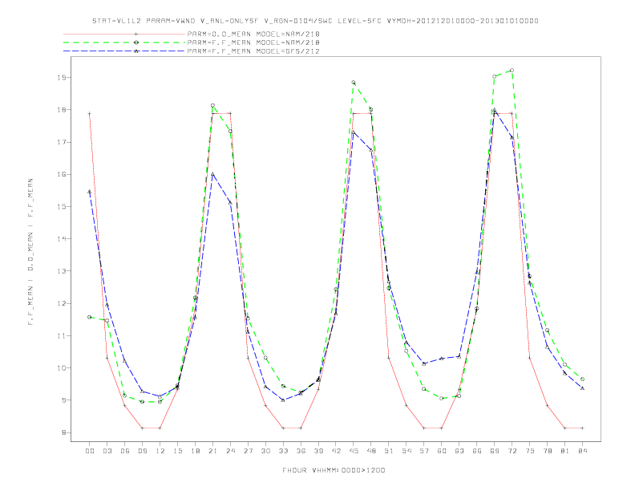Click the green circle data point at hour 45
635x491 pixels.
click(354, 83)
